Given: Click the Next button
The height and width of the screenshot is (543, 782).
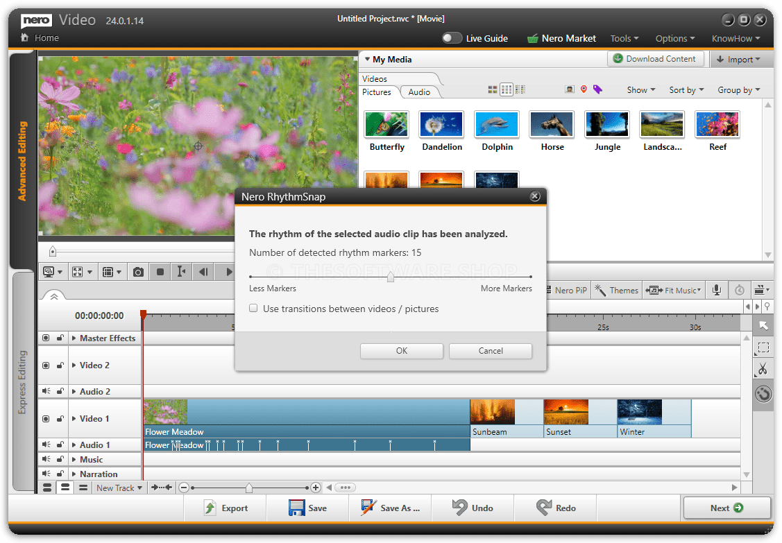Looking at the screenshot, I should click(x=726, y=508).
